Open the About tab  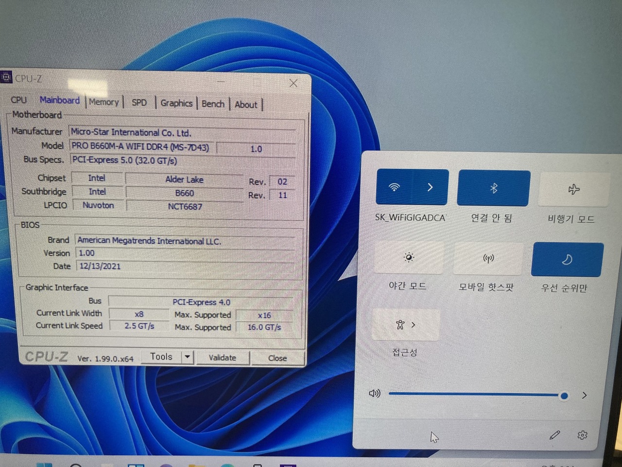point(246,105)
